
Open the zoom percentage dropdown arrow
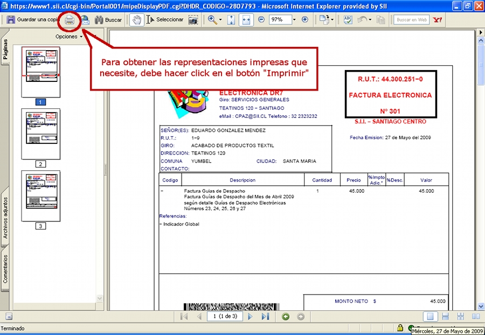pyautogui.click(x=294, y=20)
